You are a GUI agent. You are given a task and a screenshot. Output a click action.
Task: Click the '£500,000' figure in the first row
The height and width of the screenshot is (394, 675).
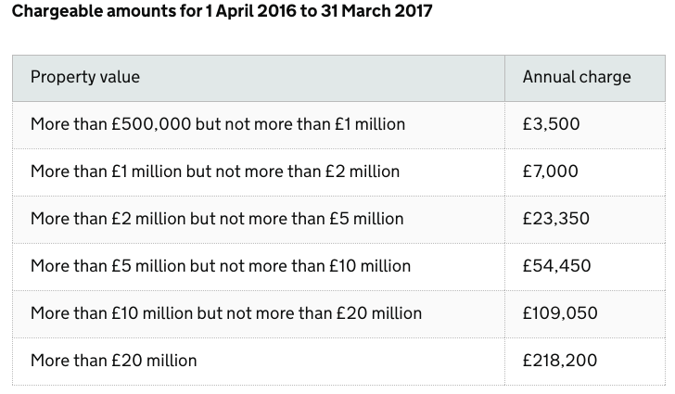[151, 124]
